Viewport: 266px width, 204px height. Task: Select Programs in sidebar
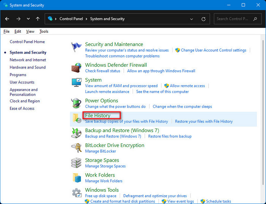click(x=18, y=75)
